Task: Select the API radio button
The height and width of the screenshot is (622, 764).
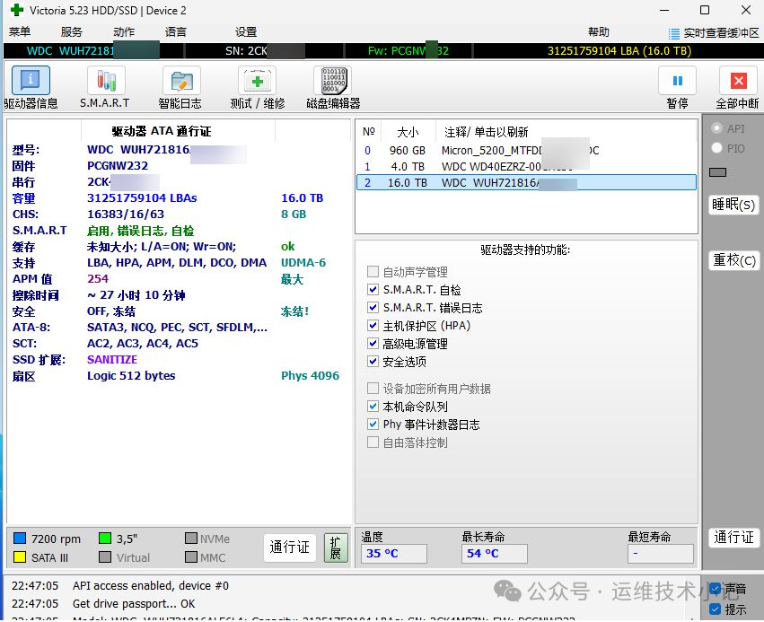Action: [716, 128]
